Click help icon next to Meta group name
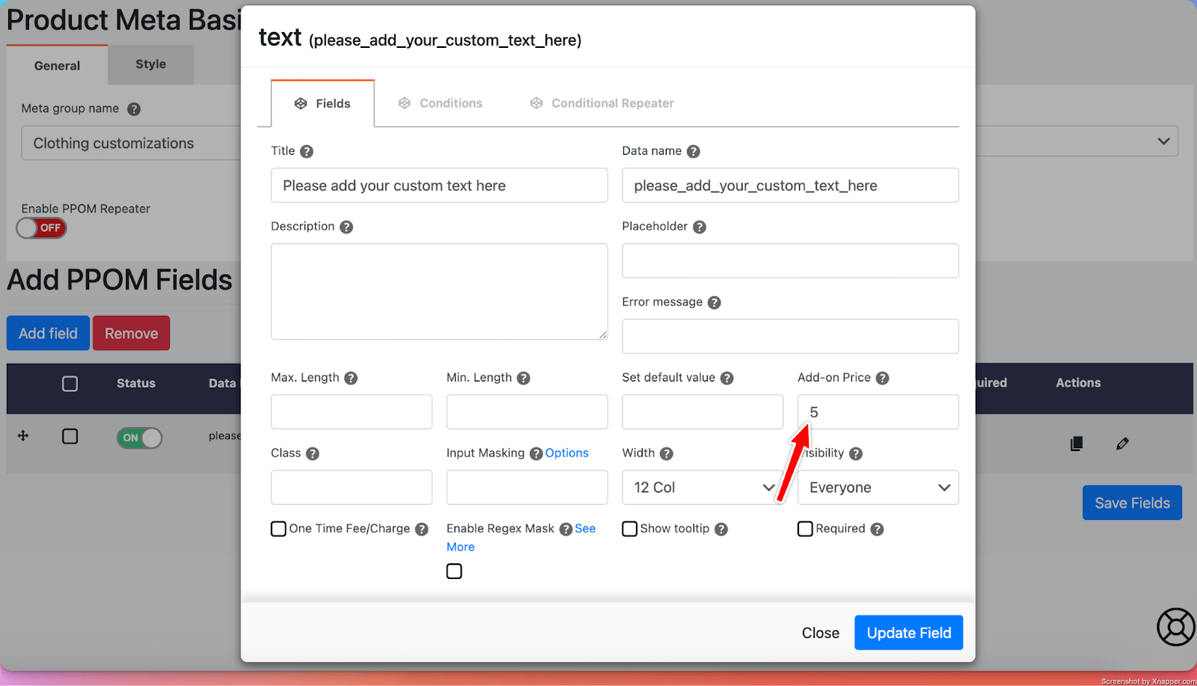The width and height of the screenshot is (1197, 686). pos(134,109)
